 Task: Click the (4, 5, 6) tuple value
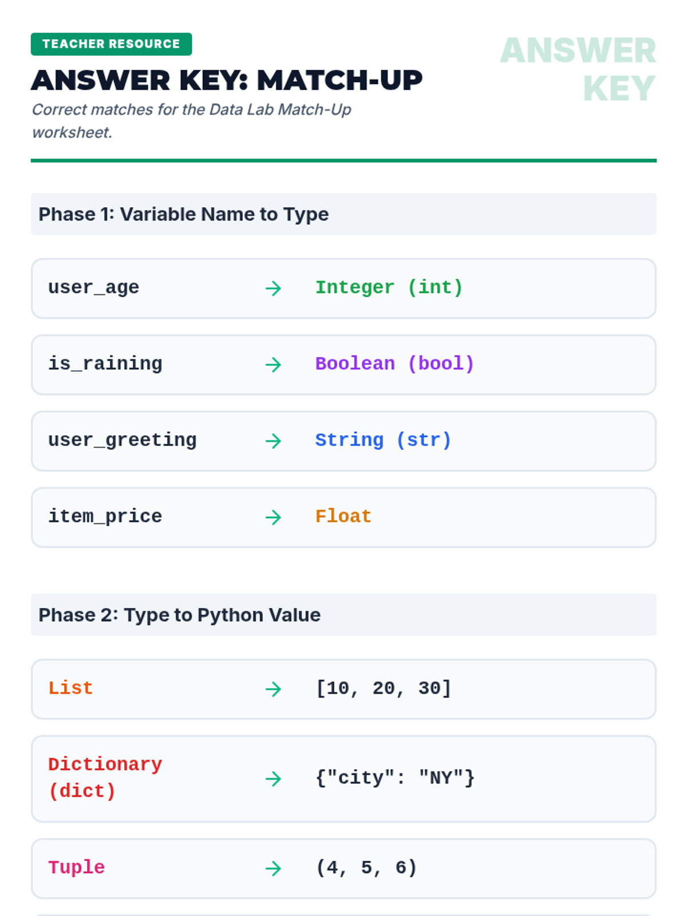point(366,868)
